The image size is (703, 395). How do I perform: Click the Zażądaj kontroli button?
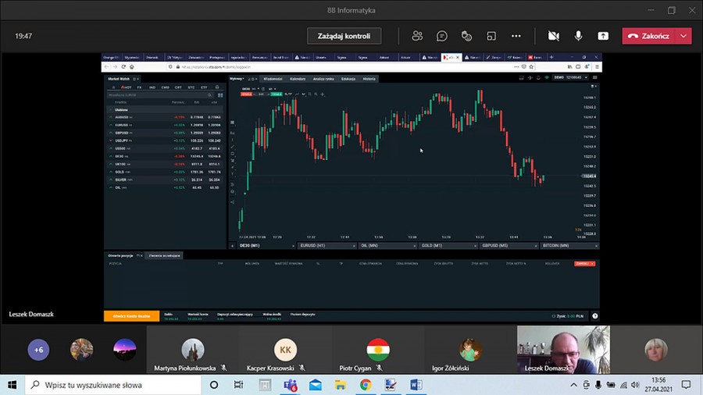(x=344, y=36)
